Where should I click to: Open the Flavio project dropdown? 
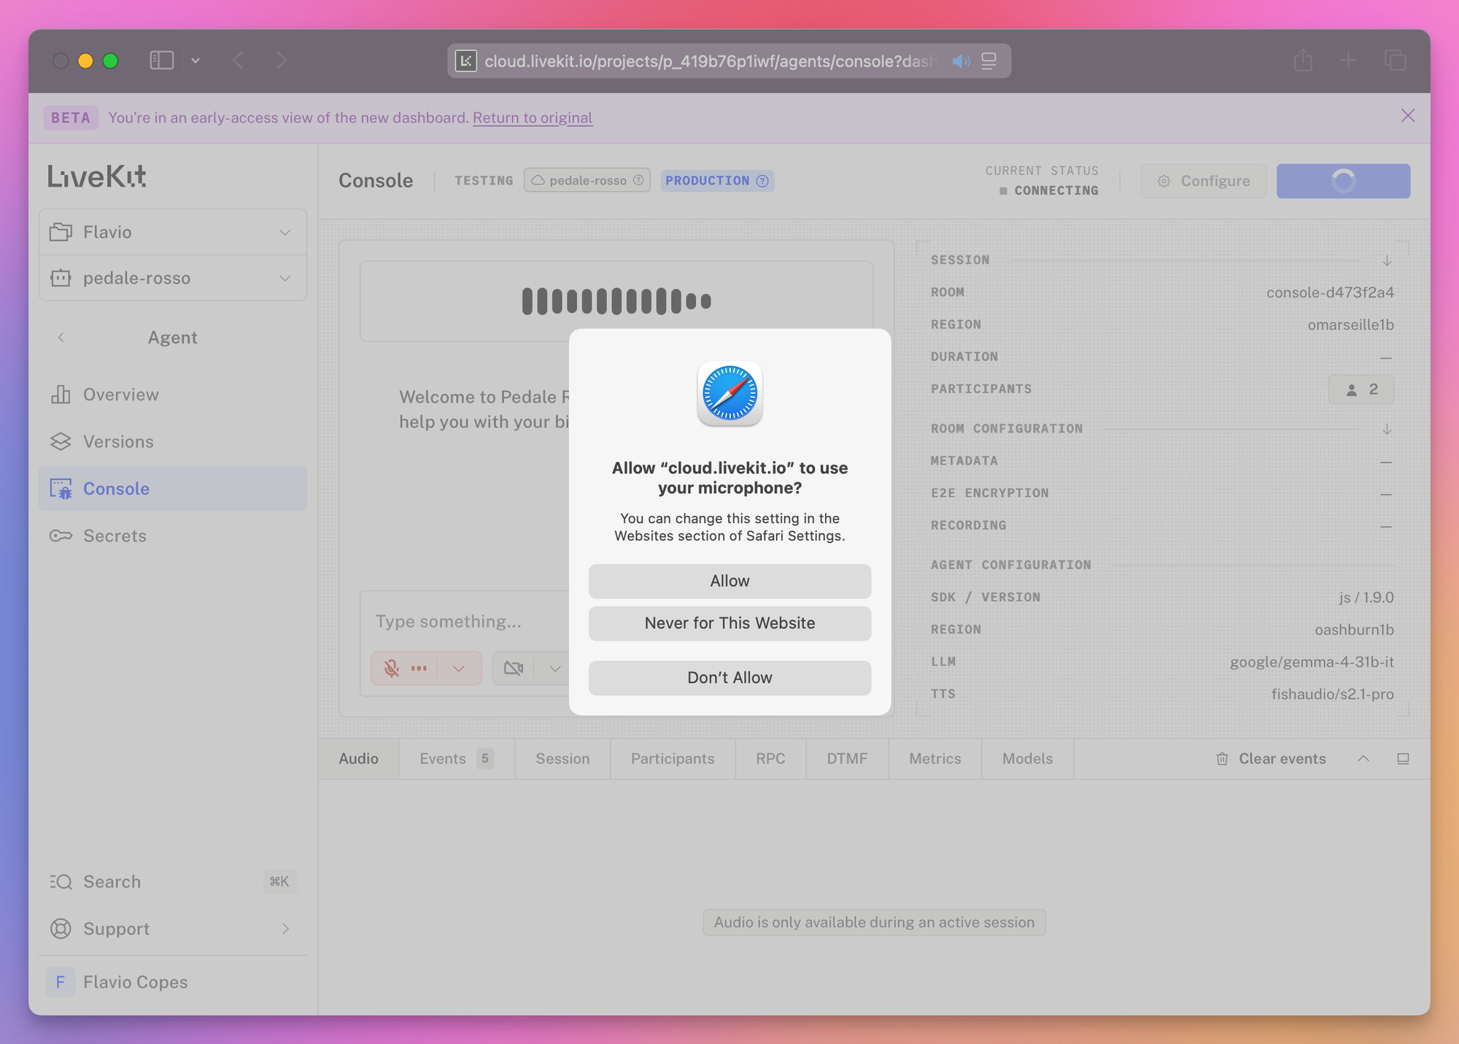tap(173, 232)
